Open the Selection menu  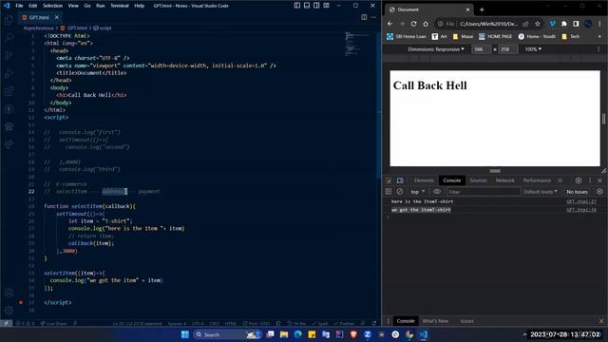click(x=52, y=6)
